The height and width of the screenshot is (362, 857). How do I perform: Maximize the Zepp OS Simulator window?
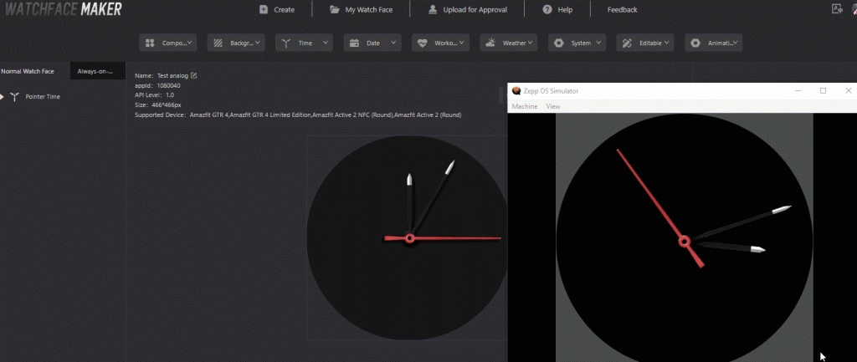(824, 90)
